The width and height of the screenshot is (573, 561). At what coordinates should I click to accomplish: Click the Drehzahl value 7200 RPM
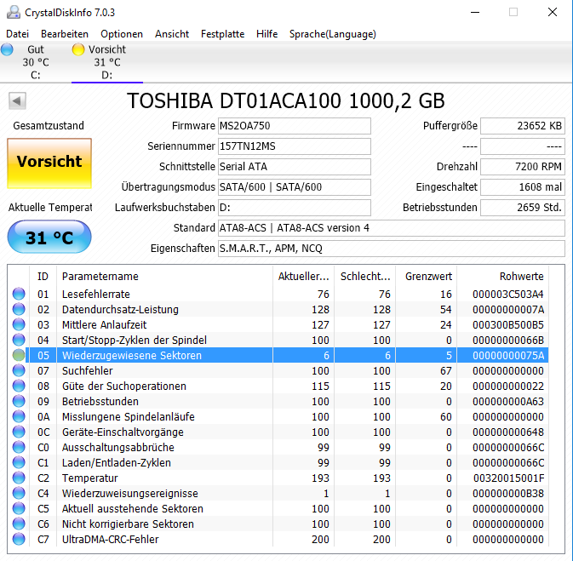click(x=523, y=167)
